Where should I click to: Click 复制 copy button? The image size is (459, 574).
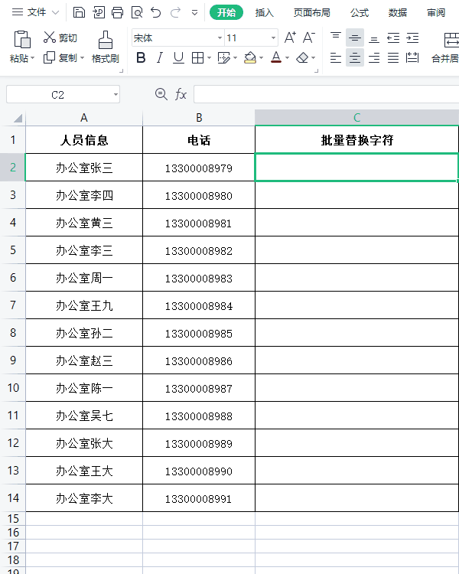coord(60,57)
